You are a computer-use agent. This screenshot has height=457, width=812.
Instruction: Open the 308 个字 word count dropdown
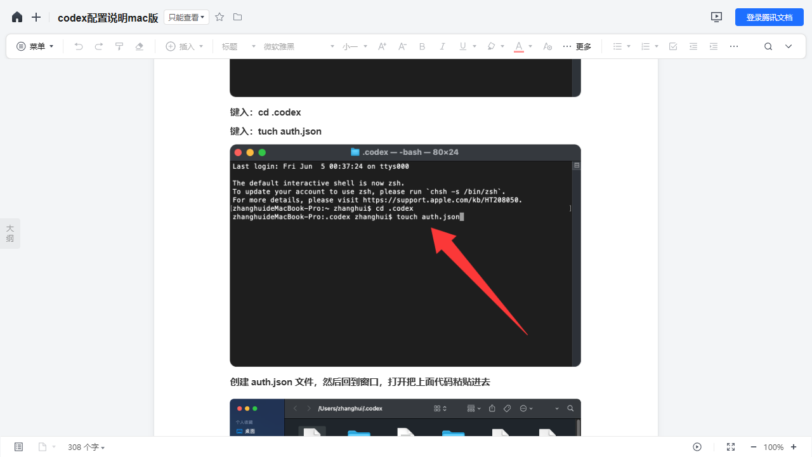86,447
